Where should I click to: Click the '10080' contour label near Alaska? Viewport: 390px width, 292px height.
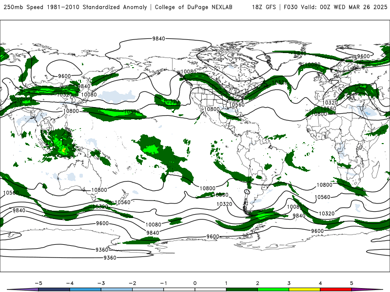tap(189, 72)
